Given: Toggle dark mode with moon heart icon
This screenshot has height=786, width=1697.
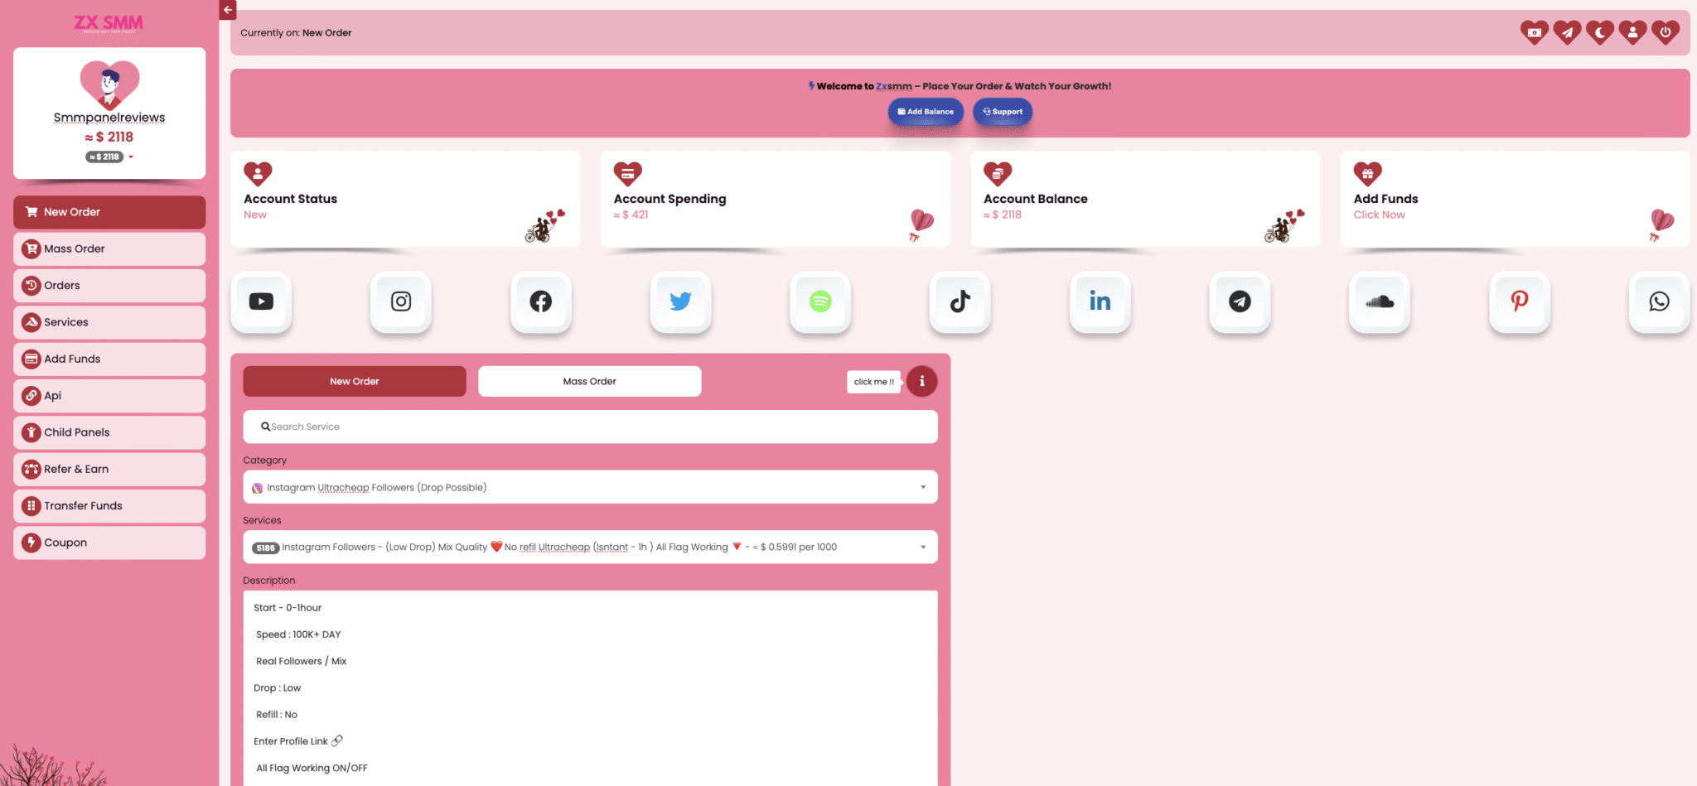Looking at the screenshot, I should point(1600,32).
